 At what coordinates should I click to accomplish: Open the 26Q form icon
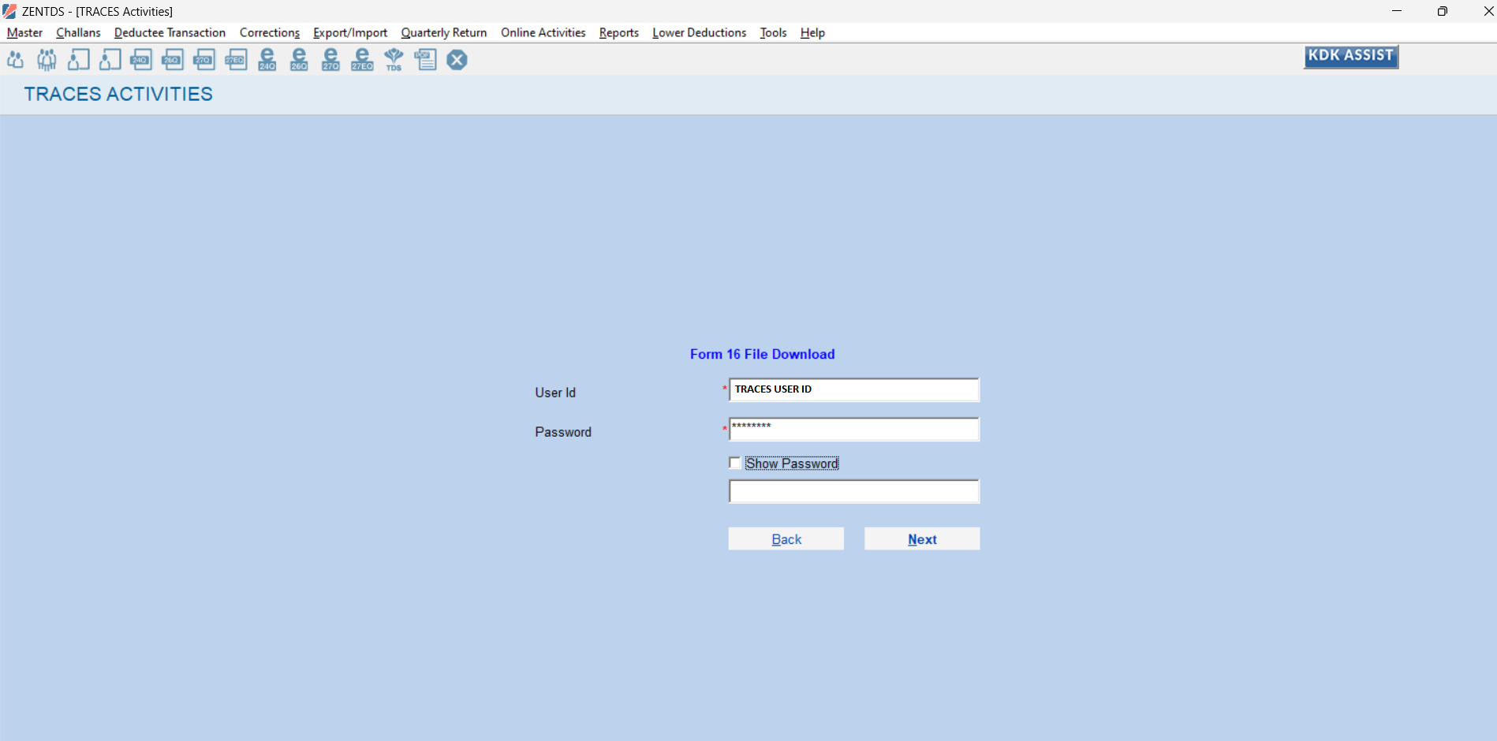[x=173, y=60]
